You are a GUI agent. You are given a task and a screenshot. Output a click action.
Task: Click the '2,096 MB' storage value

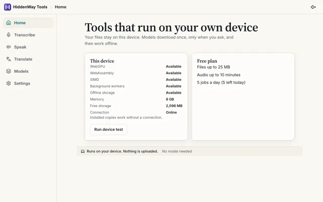click(x=174, y=106)
